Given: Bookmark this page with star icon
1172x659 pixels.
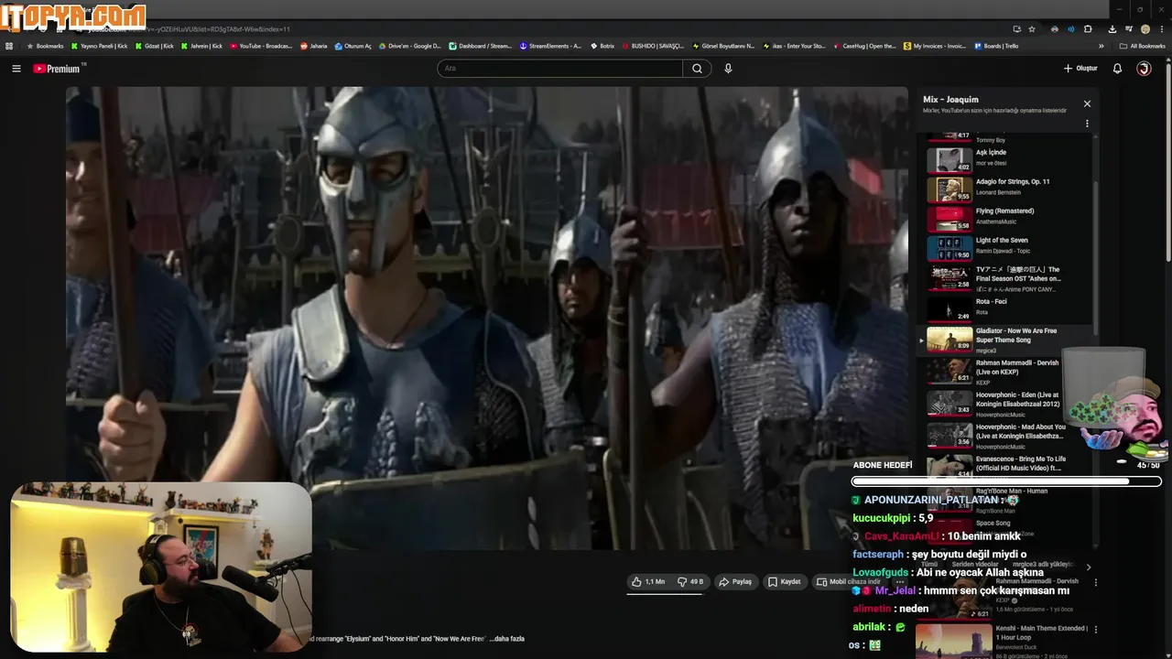Looking at the screenshot, I should pyautogui.click(x=1032, y=29).
